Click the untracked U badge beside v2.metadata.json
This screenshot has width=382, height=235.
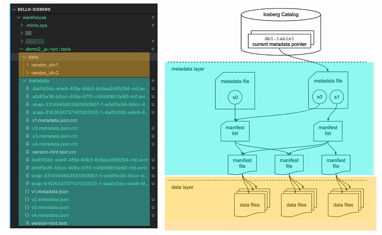[x=153, y=199]
